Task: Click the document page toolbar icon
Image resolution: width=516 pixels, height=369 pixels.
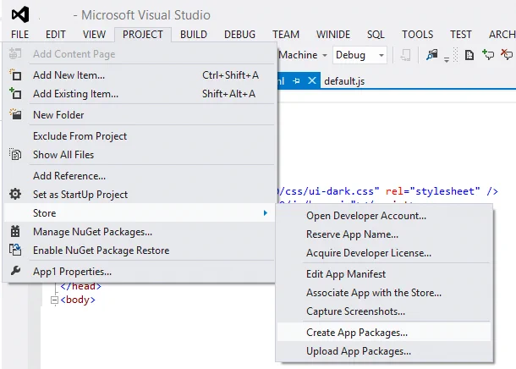Action: pos(469,55)
